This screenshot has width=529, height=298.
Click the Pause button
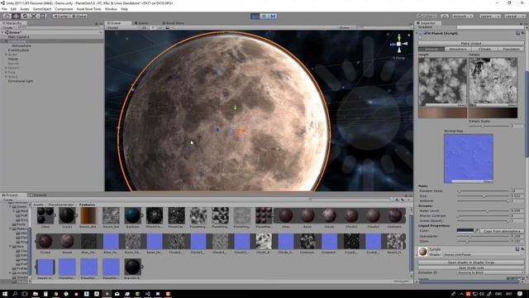pyautogui.click(x=264, y=16)
